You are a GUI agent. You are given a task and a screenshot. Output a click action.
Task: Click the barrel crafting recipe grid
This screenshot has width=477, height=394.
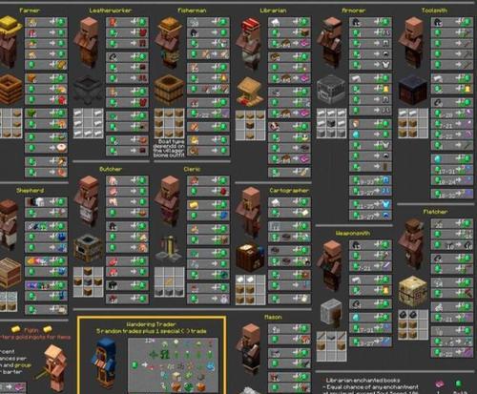(x=169, y=123)
